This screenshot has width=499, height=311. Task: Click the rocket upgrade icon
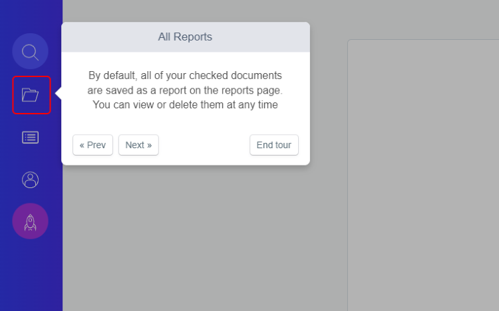[30, 221]
